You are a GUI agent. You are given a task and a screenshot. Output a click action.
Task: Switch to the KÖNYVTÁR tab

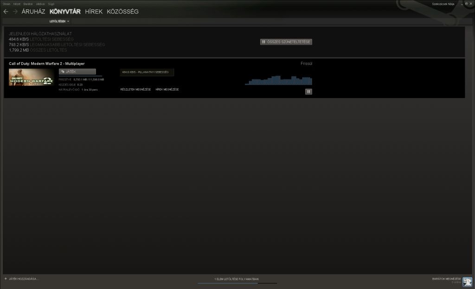[65, 12]
